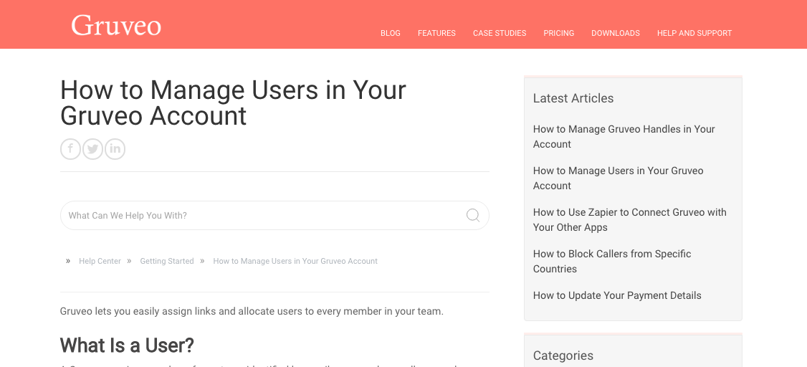Screen dimensions: 807x367
Task: Open the Pricing menu item
Action: click(x=558, y=33)
